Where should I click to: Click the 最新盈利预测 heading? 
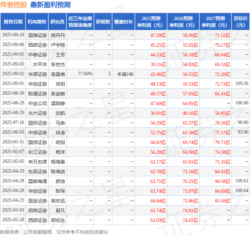[x=50, y=5]
